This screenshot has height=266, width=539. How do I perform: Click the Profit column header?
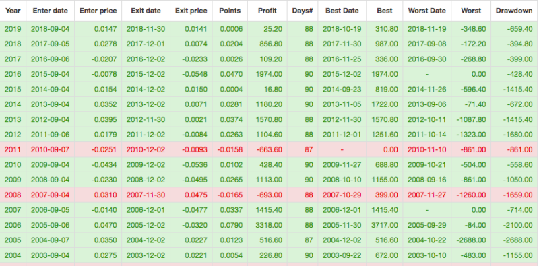[x=267, y=11]
